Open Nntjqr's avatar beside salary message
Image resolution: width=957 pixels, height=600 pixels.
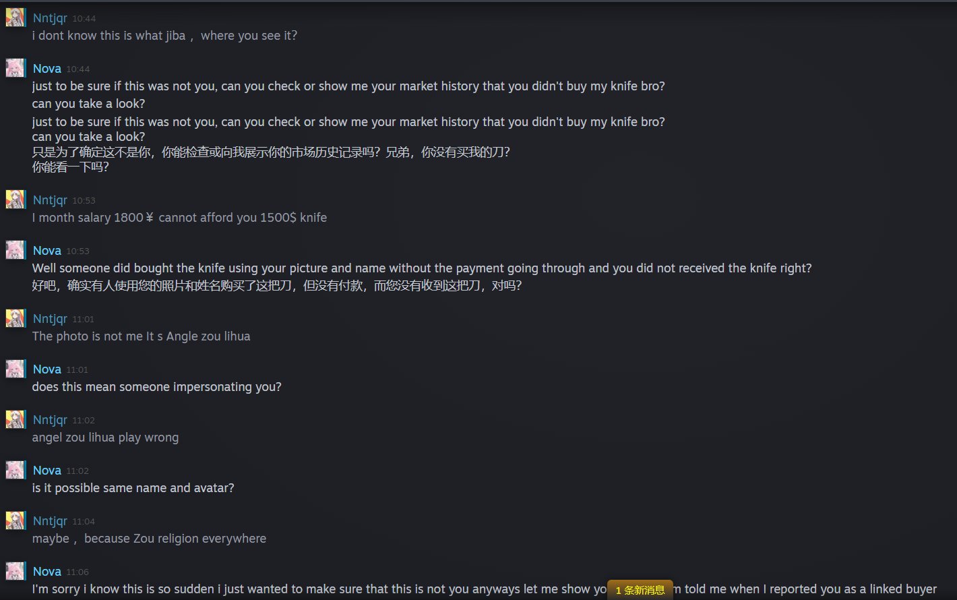click(x=16, y=200)
